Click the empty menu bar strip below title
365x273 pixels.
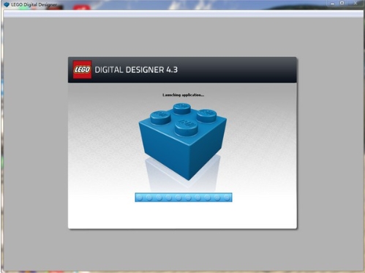click(x=184, y=14)
